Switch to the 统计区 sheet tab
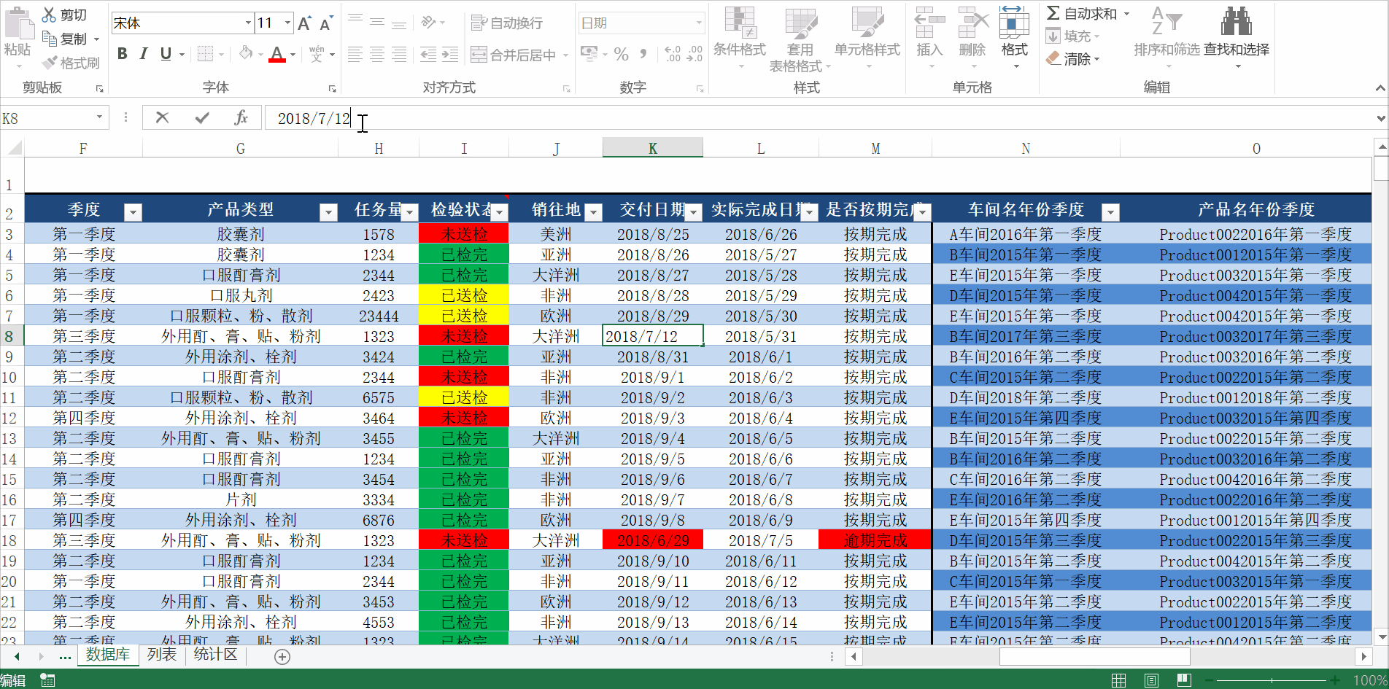This screenshot has height=689, width=1389. (x=215, y=655)
